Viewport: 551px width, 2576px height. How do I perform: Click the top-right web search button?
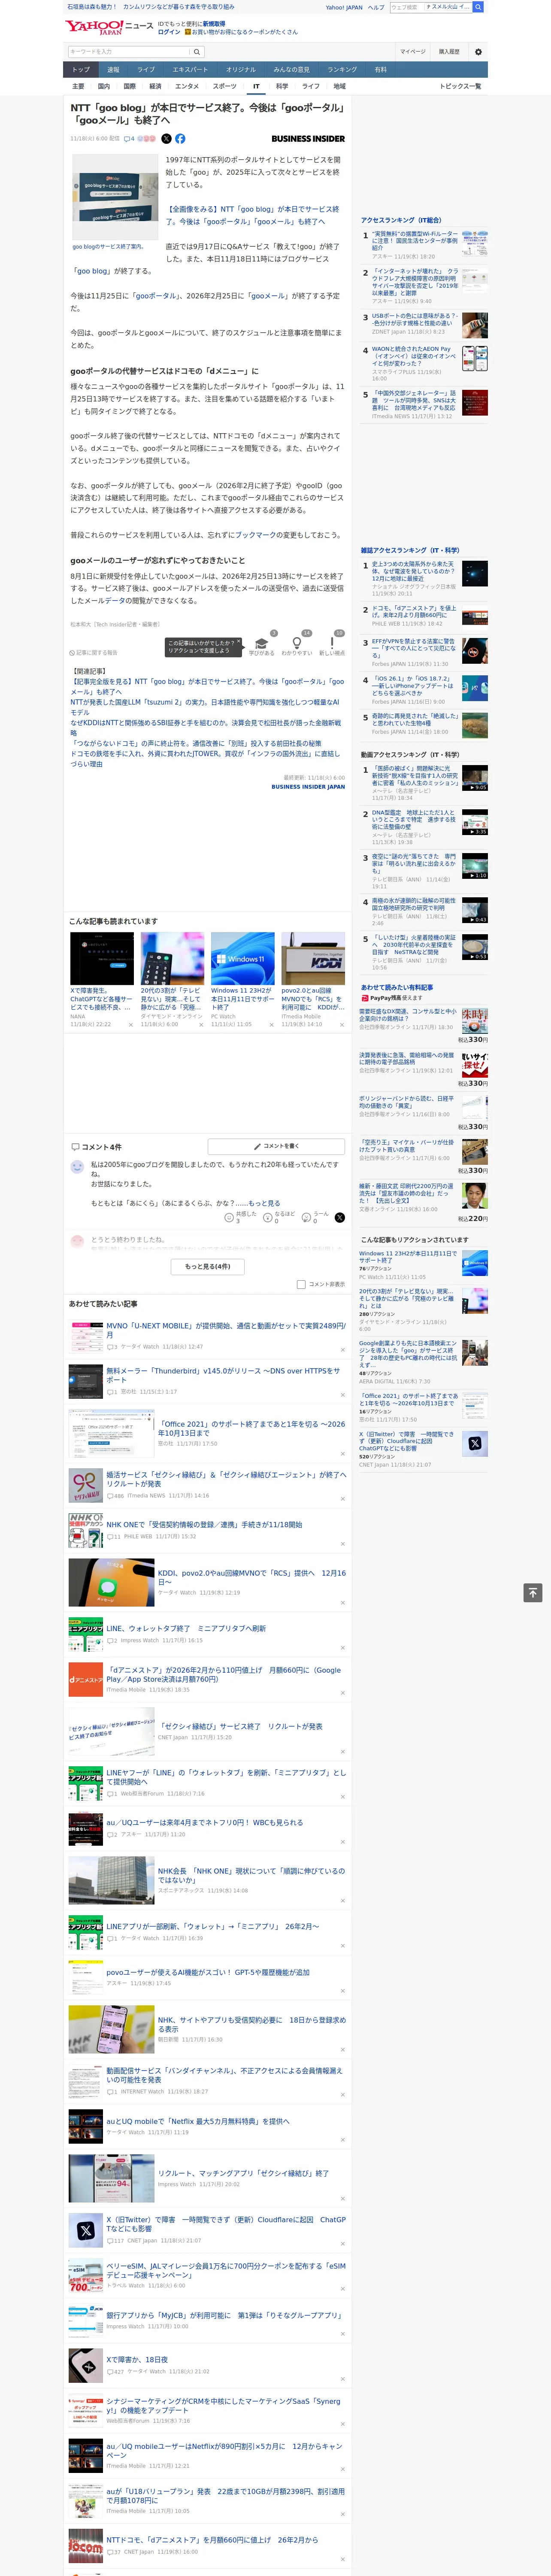[x=478, y=7]
